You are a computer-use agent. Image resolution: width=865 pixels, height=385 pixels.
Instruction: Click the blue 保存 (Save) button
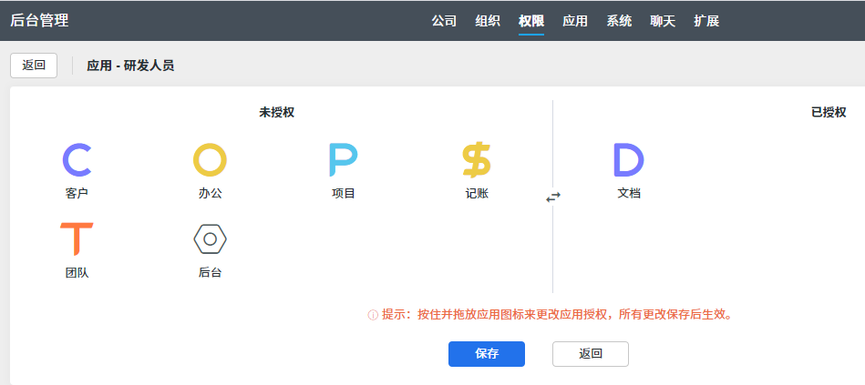(x=487, y=354)
